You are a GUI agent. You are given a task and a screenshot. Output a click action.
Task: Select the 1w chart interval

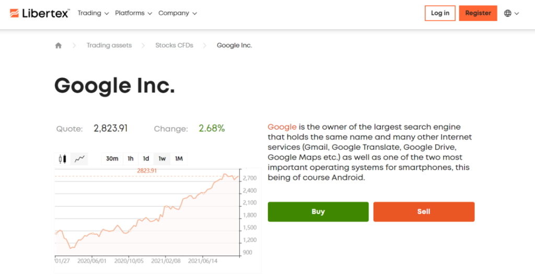pyautogui.click(x=162, y=159)
